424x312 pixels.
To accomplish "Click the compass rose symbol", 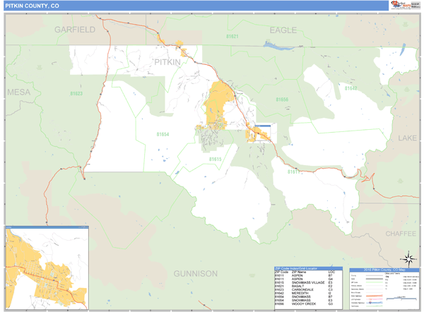I will click(409, 259).
